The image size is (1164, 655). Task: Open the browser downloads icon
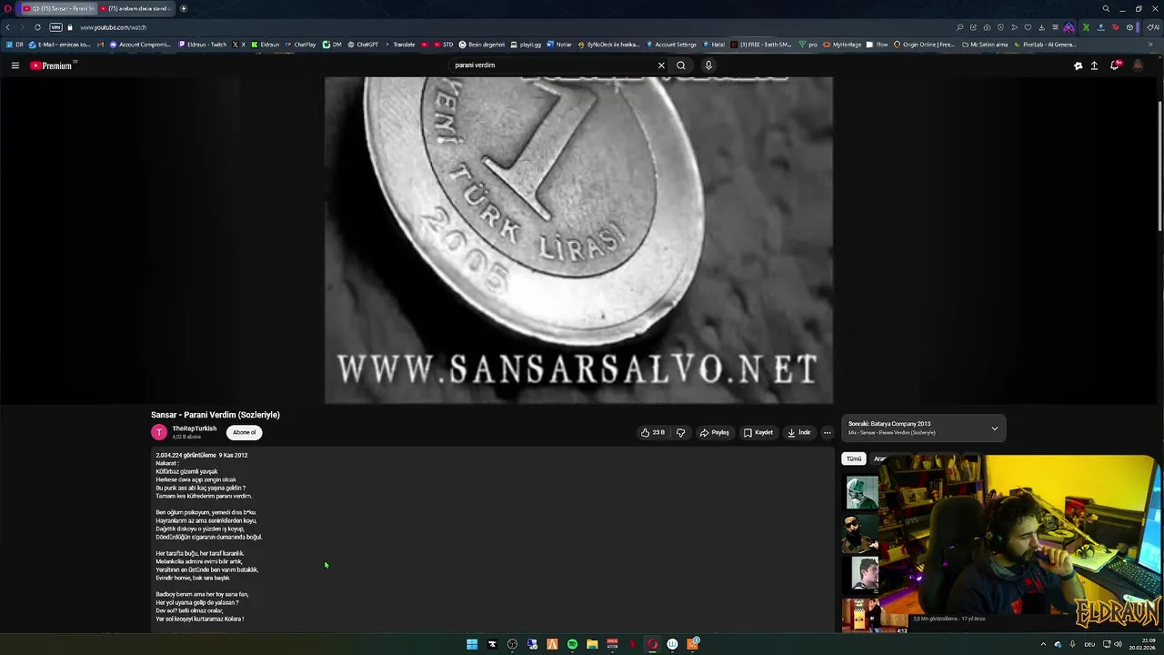(x=1041, y=27)
